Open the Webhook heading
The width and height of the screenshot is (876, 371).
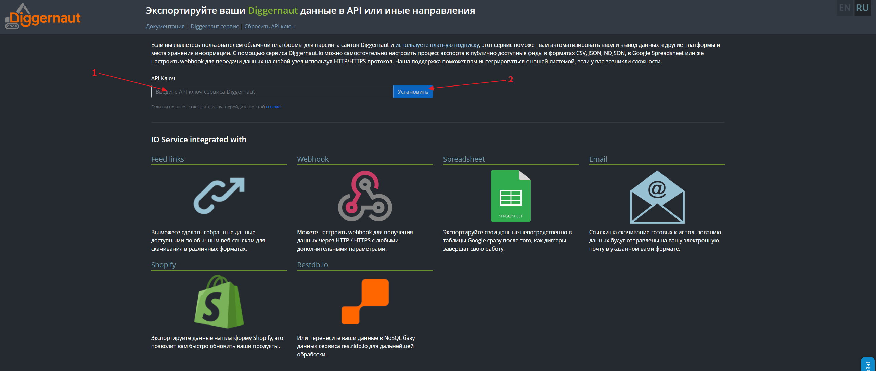click(313, 159)
